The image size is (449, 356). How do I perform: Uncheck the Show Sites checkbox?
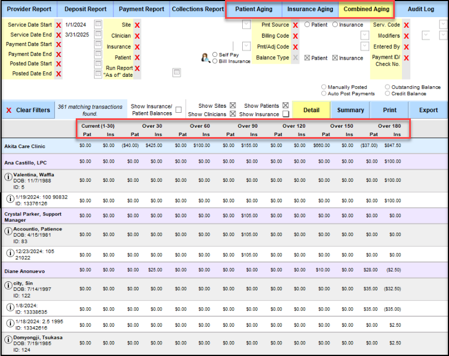[x=233, y=106]
